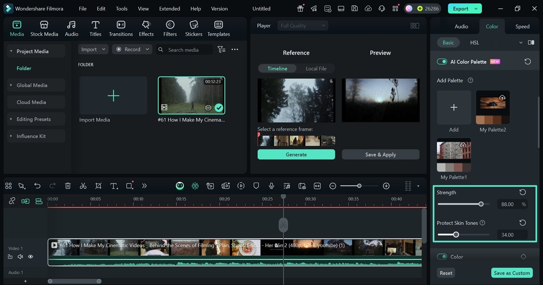Click the voiceover microphone icon

click(271, 186)
